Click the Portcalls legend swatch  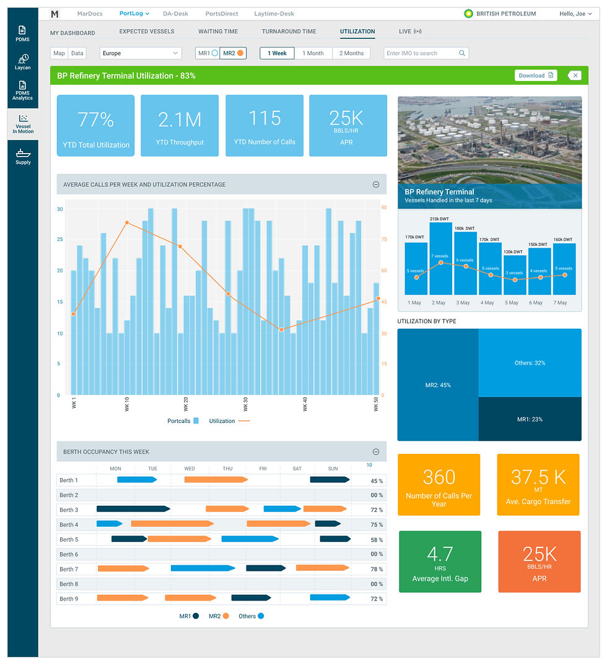[196, 420]
